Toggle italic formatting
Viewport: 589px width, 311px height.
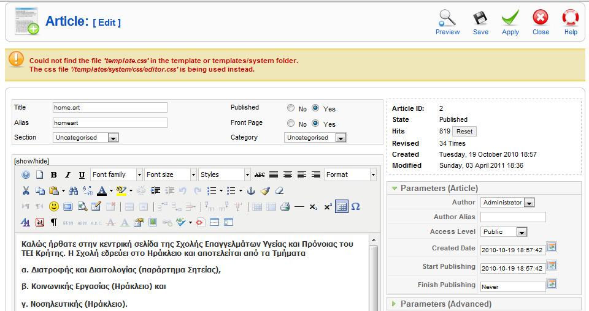point(67,174)
